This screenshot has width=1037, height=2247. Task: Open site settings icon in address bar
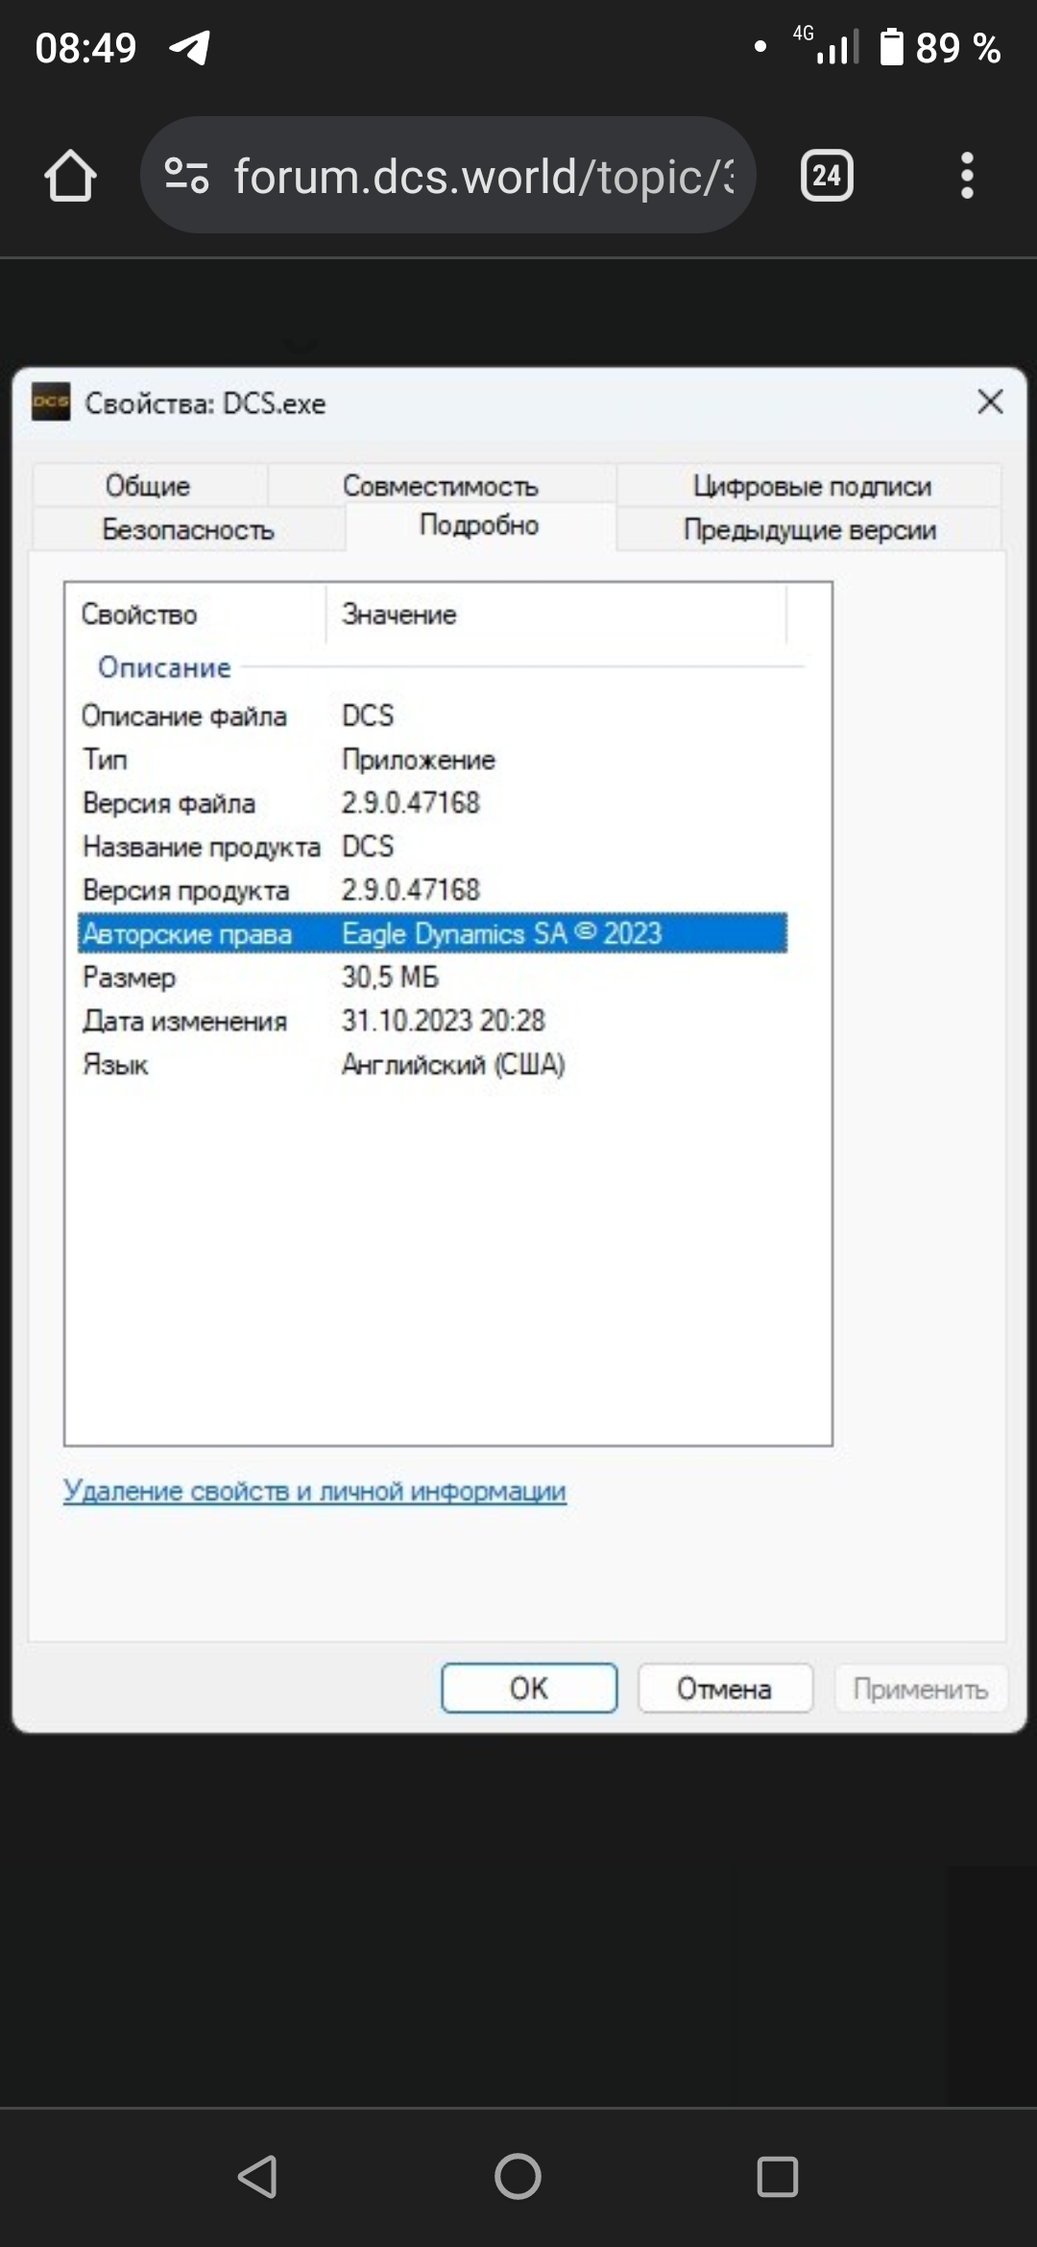[x=186, y=176]
